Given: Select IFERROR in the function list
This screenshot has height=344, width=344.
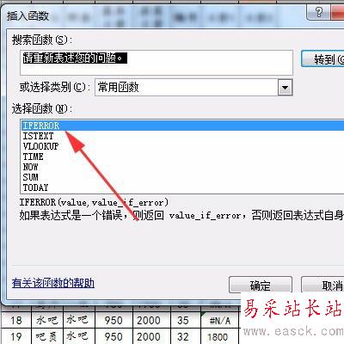Looking at the screenshot, I should point(183,126).
